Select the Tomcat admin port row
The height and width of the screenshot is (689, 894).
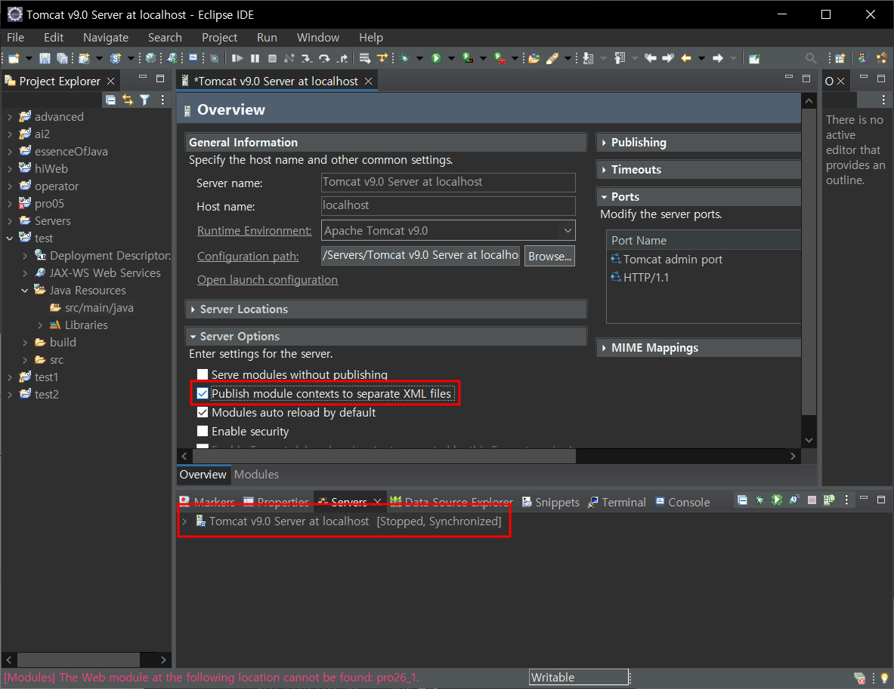(704, 259)
